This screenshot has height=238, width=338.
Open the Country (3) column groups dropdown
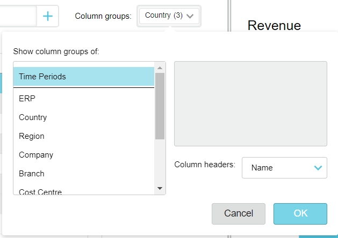[x=169, y=16]
